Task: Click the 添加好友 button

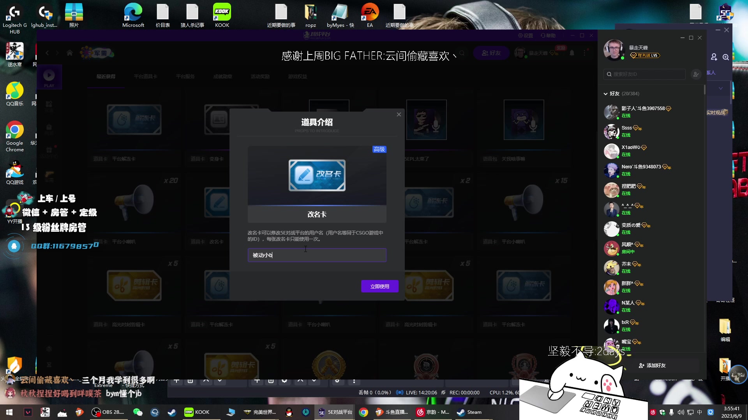Action: coord(652,366)
